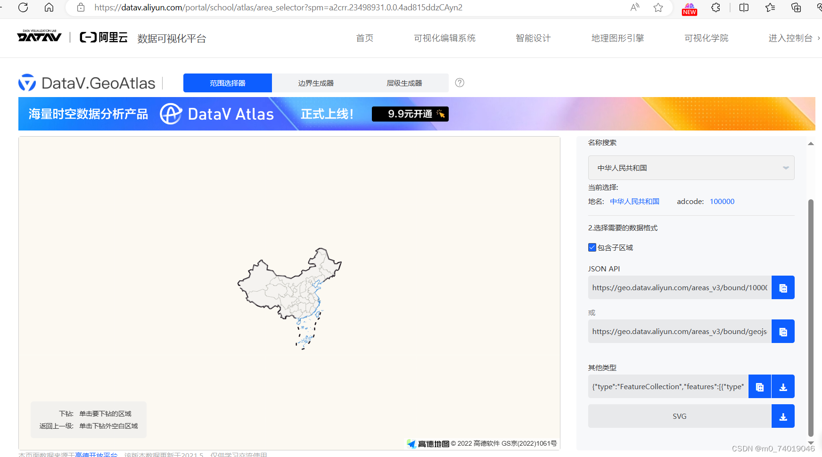Click the browser address bar URL

[278, 8]
